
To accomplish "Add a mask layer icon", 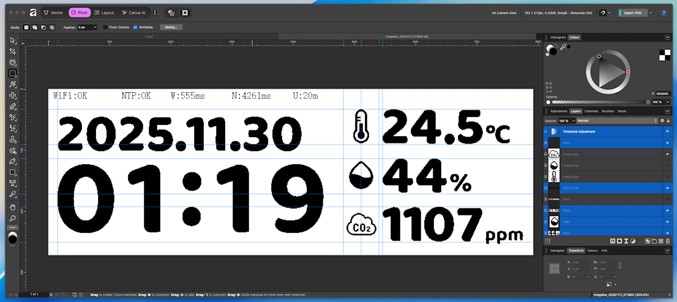I will click(x=619, y=241).
